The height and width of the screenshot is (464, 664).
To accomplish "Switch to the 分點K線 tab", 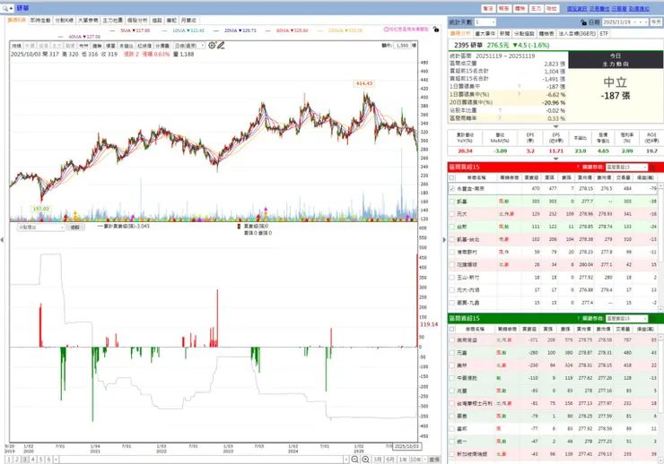I will 64,21.
